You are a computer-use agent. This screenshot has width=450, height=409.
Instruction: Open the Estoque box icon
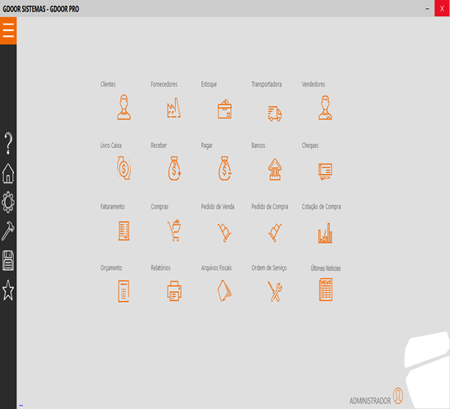pyautogui.click(x=225, y=109)
